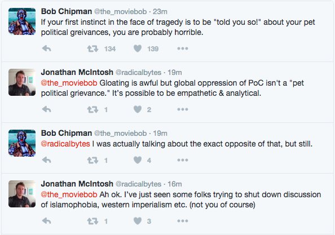Open more options on "Ah ok" tweet

click(x=183, y=221)
